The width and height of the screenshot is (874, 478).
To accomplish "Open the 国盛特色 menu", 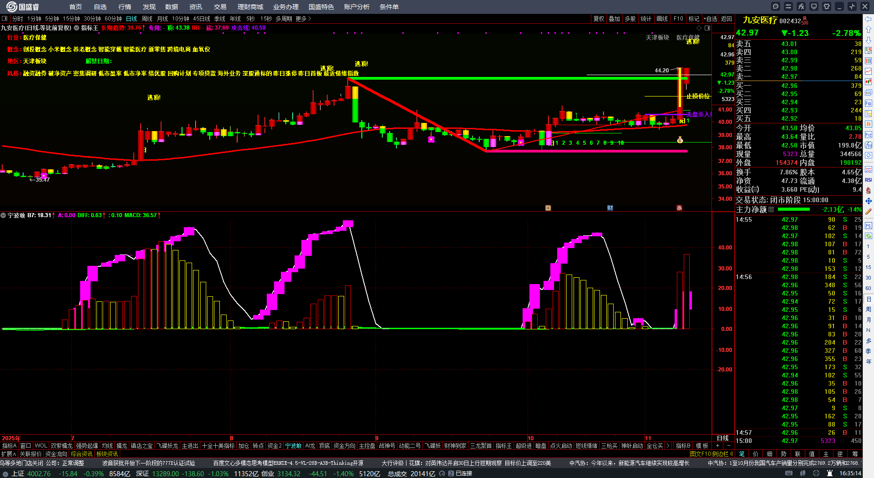I will pyautogui.click(x=321, y=7).
